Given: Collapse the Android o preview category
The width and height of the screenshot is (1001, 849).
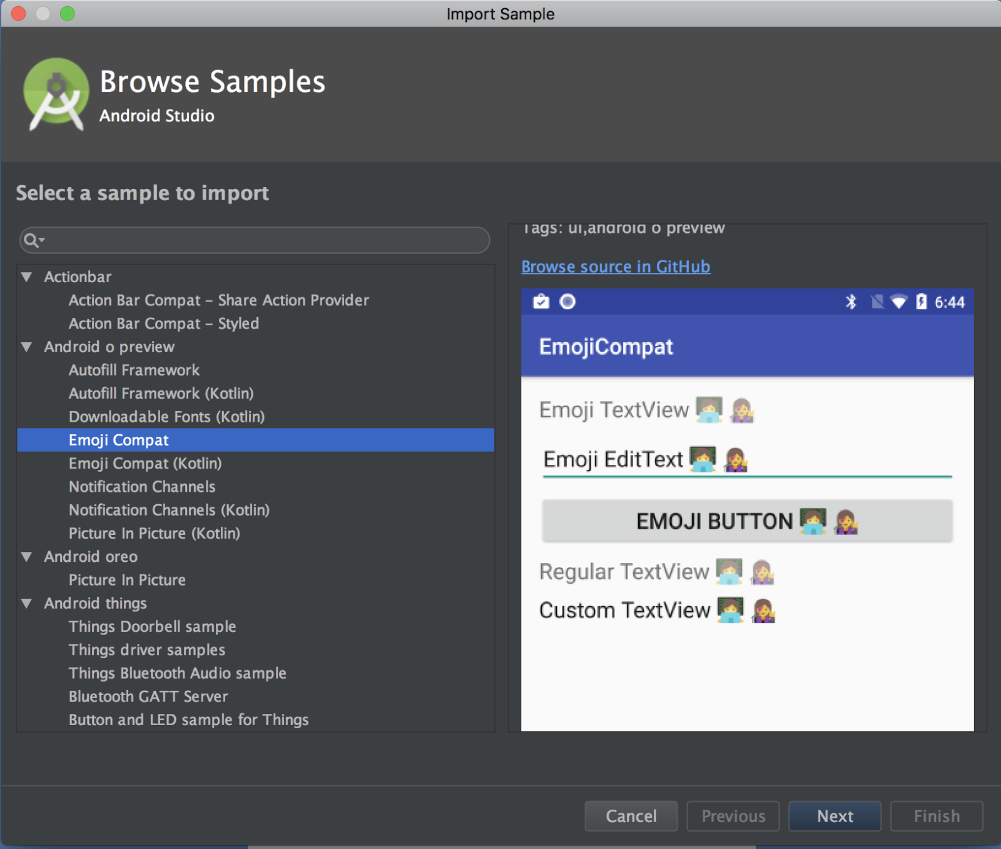Looking at the screenshot, I should tap(27, 347).
